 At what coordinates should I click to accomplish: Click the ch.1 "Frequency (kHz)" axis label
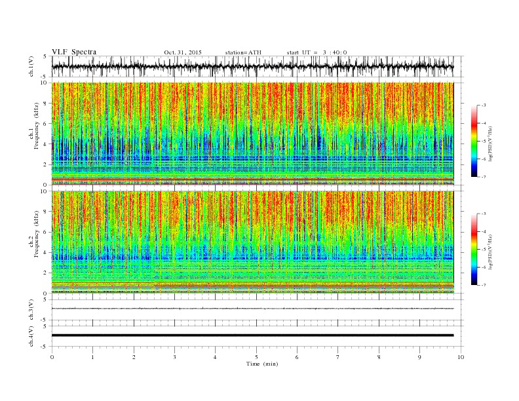[36, 126]
